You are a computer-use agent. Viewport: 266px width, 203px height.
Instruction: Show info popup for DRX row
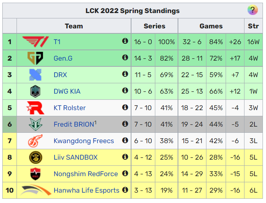pos(125,74)
